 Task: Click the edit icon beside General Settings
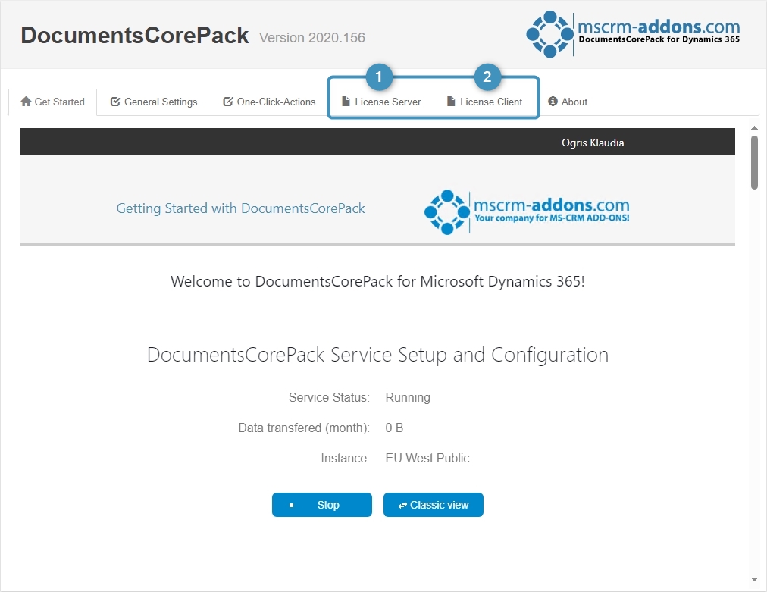(x=115, y=102)
